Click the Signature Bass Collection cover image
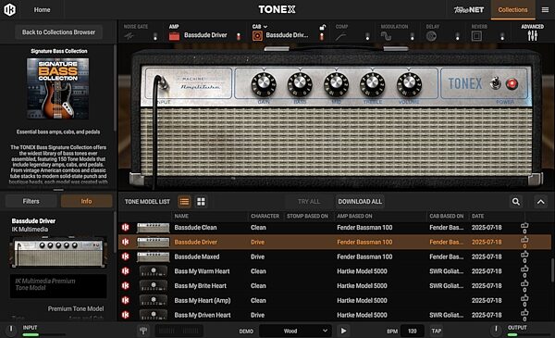555x338 pixels. [58, 89]
